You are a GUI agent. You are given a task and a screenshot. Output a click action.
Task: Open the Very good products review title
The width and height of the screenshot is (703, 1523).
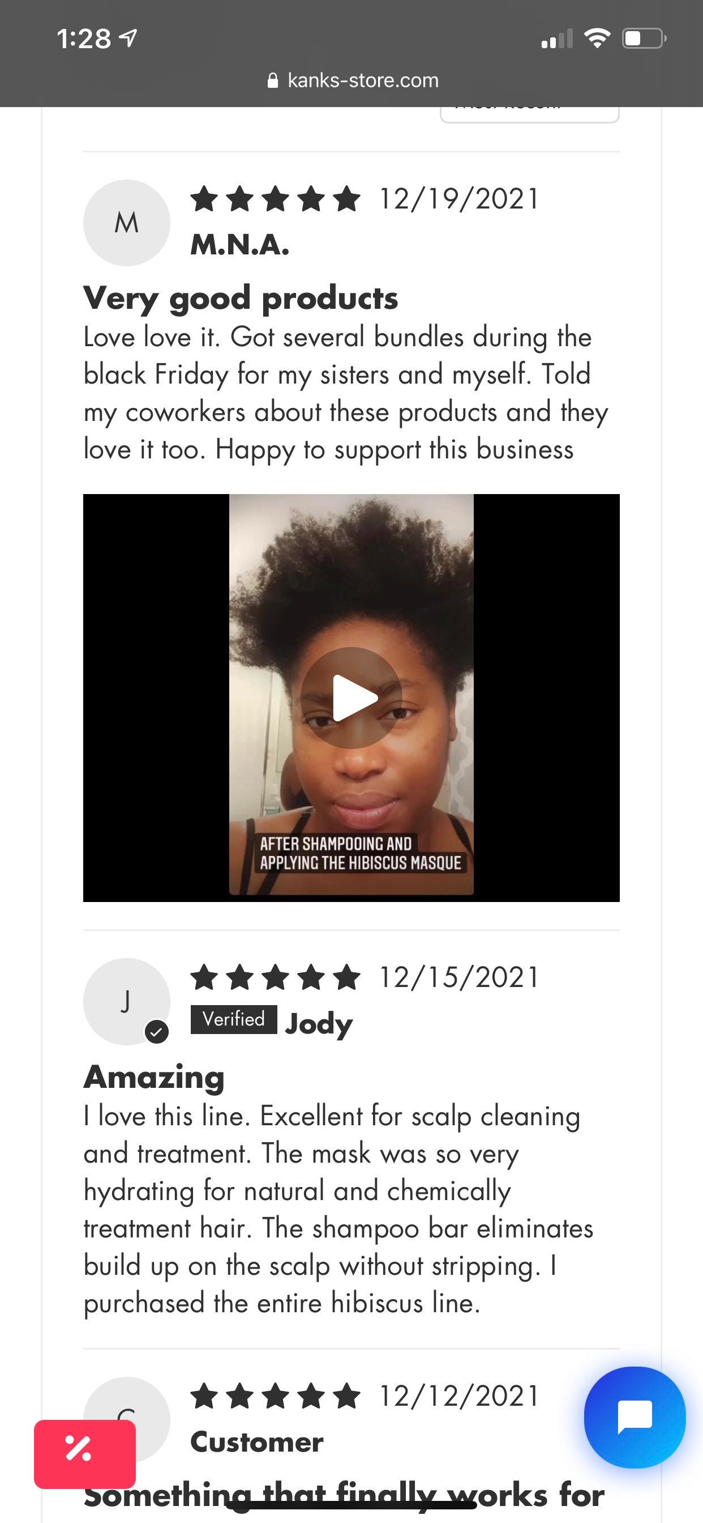click(241, 298)
